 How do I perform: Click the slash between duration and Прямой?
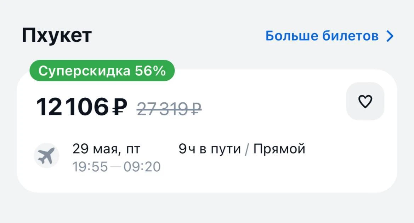coord(247,149)
